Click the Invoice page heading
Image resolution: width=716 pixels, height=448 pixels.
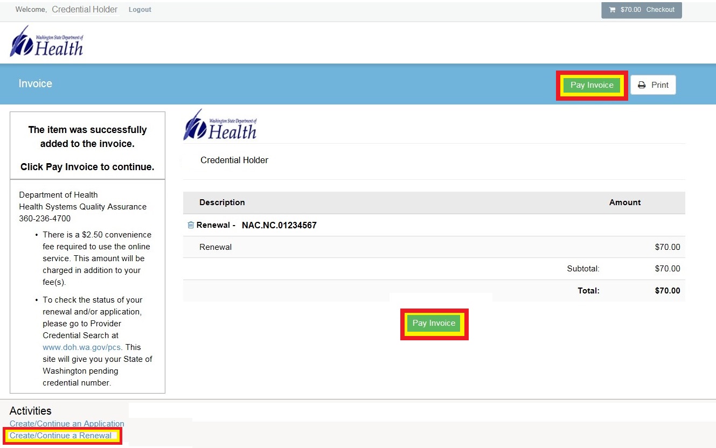36,84
